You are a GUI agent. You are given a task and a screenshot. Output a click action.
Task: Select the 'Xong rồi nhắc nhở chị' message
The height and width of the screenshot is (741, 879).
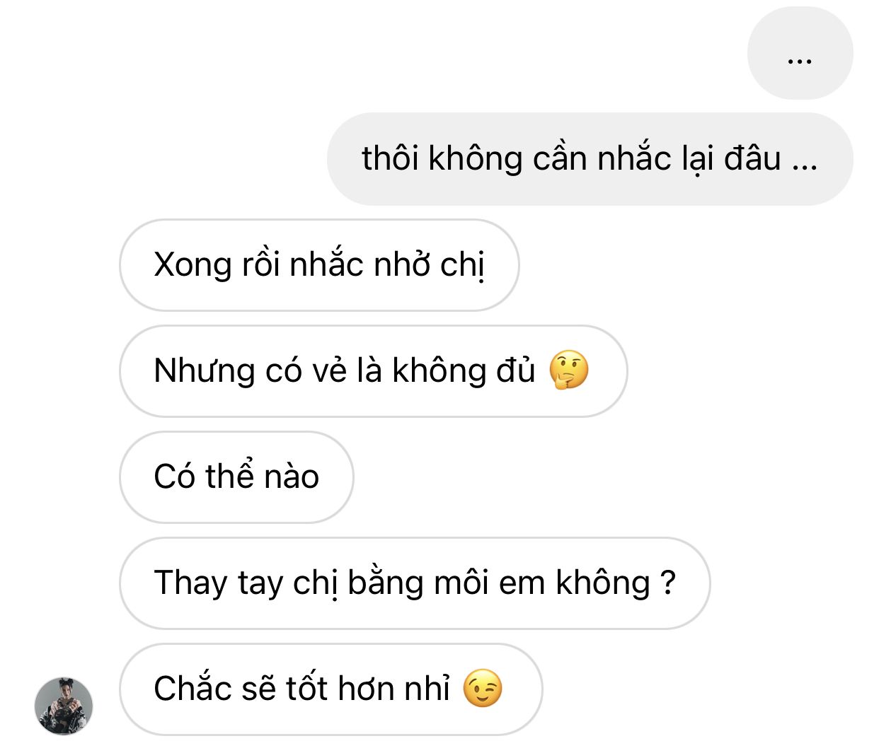coord(319,265)
